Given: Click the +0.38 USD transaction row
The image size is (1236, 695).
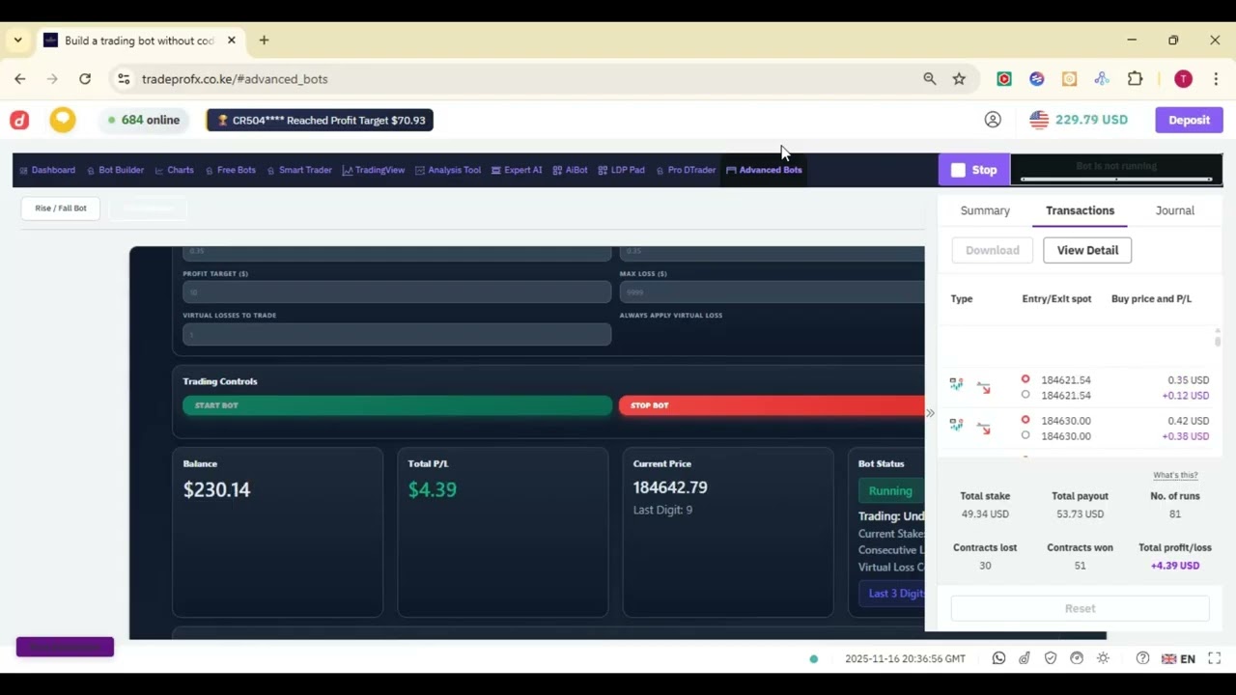Looking at the screenshot, I should 1079,429.
